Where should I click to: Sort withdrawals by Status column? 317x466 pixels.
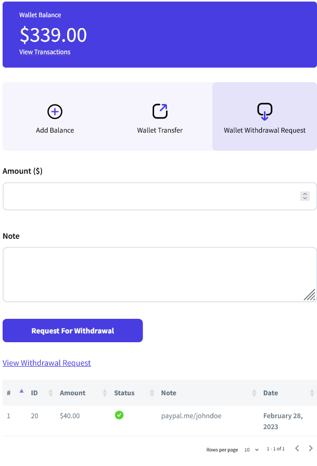click(x=152, y=393)
